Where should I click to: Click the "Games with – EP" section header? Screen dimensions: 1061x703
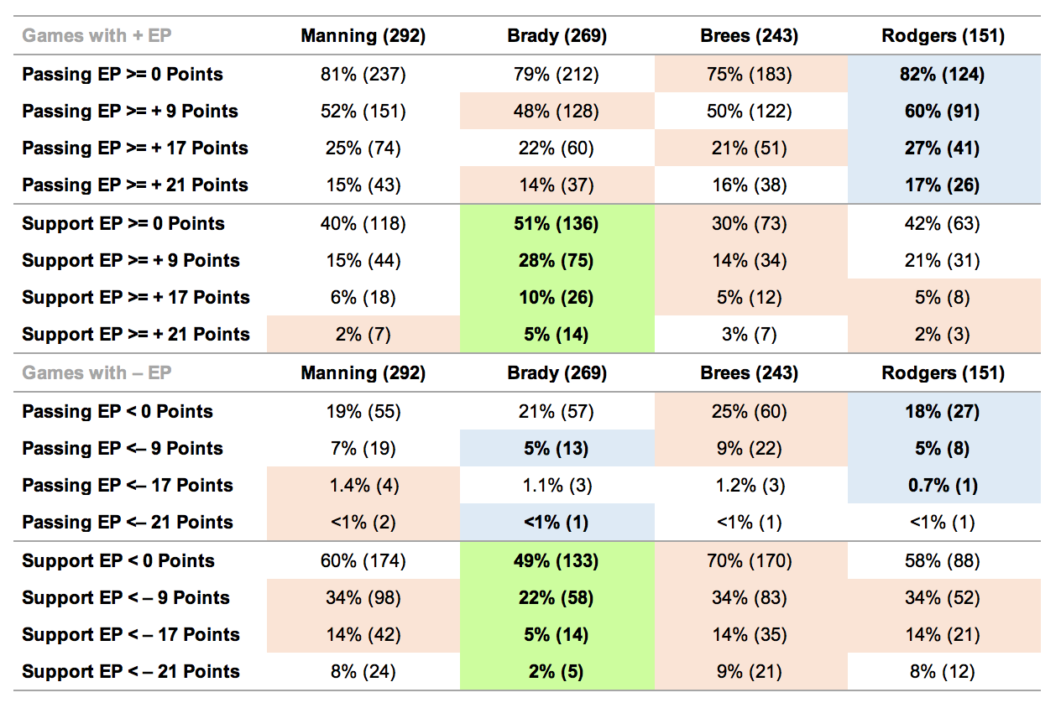[97, 373]
